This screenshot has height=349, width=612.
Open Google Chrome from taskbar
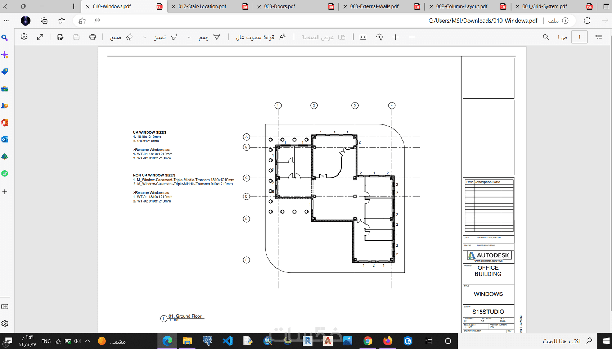coord(368,341)
